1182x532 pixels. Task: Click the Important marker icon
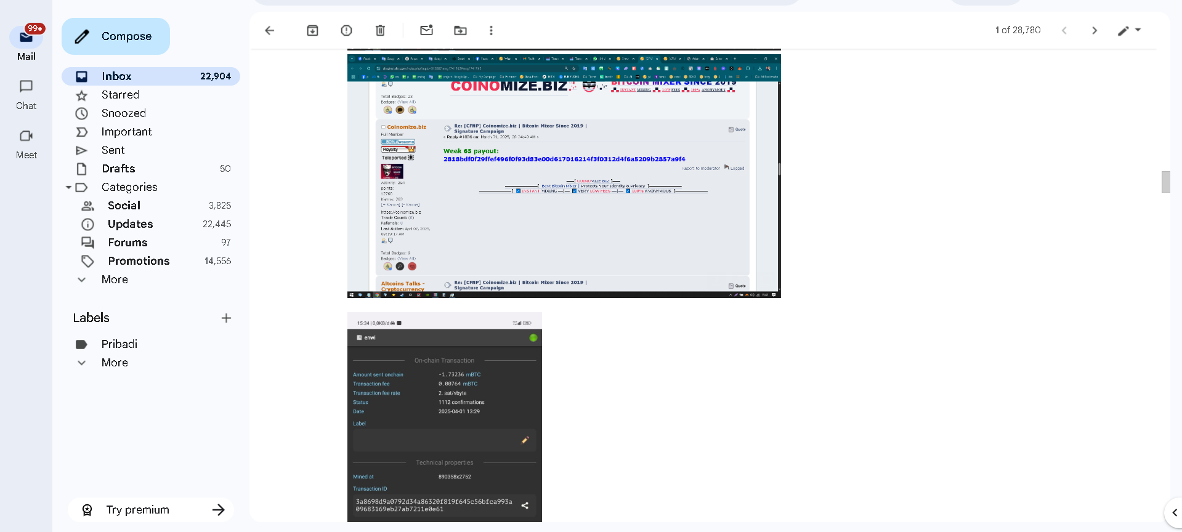(81, 132)
